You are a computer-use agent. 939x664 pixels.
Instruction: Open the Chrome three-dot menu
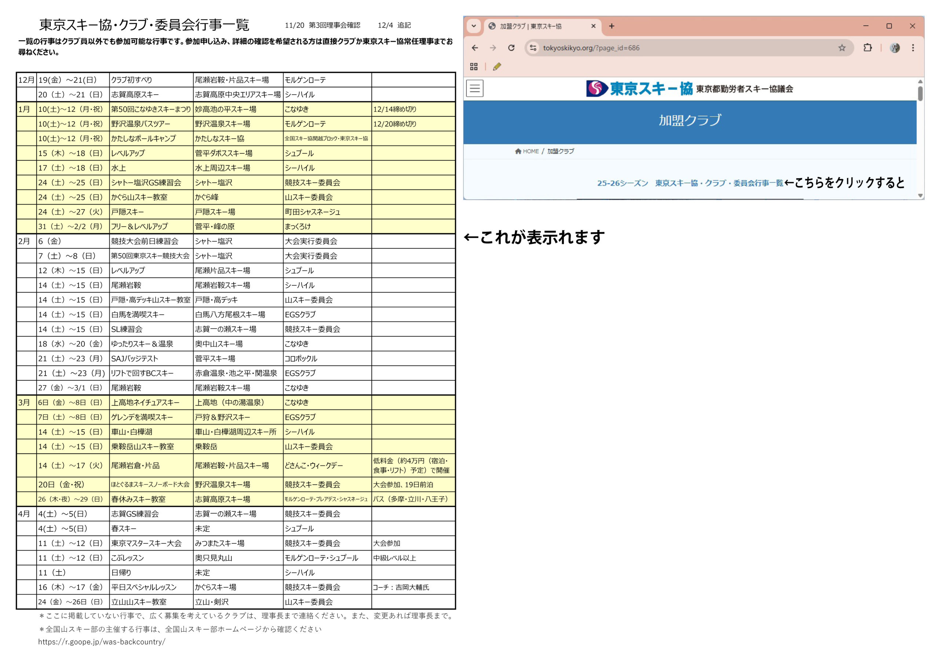point(913,48)
